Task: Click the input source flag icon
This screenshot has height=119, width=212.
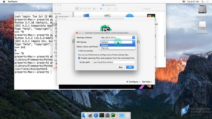Action: click(184, 2)
